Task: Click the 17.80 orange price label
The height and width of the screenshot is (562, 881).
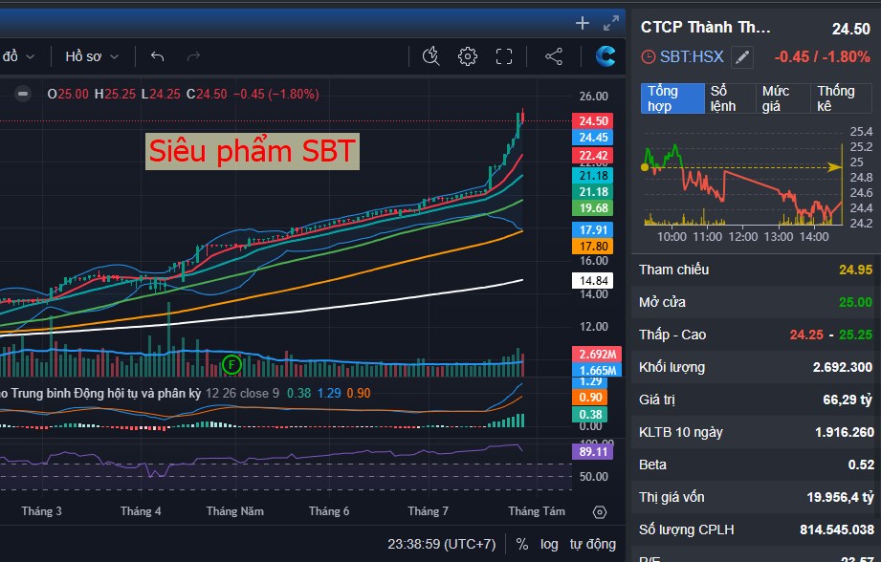Action: tap(593, 246)
